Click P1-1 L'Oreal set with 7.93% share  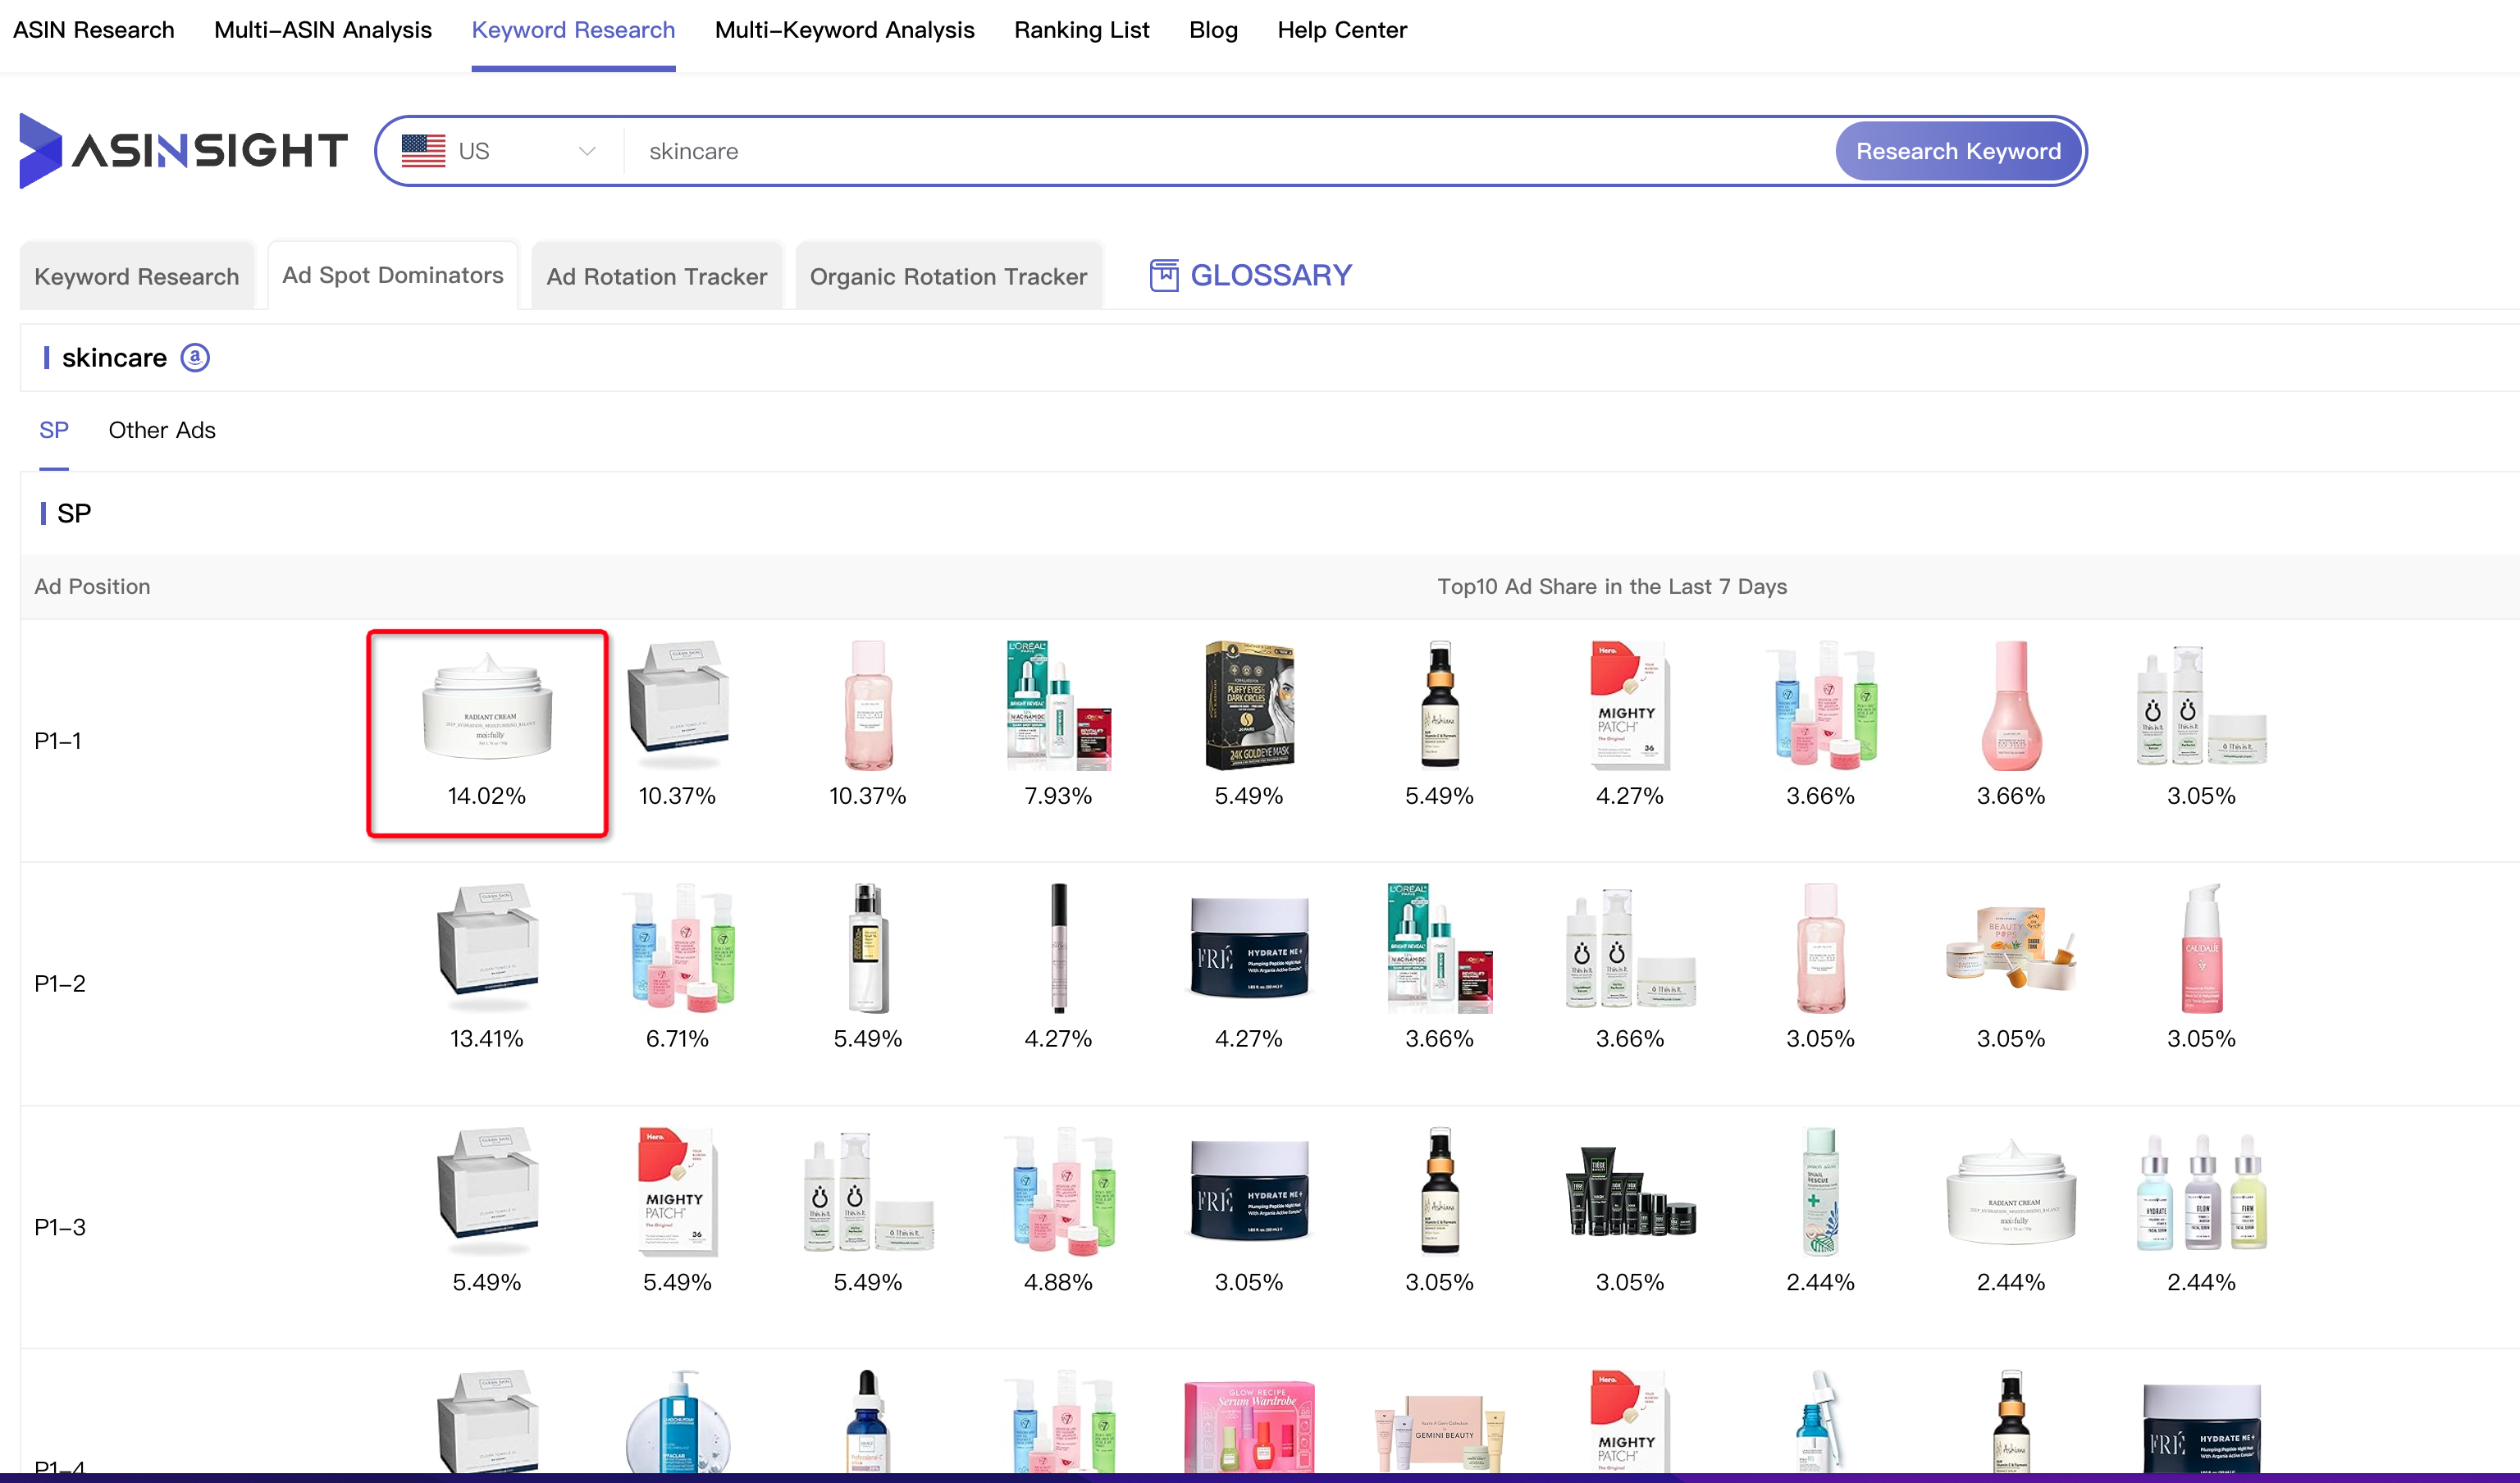point(1058,705)
